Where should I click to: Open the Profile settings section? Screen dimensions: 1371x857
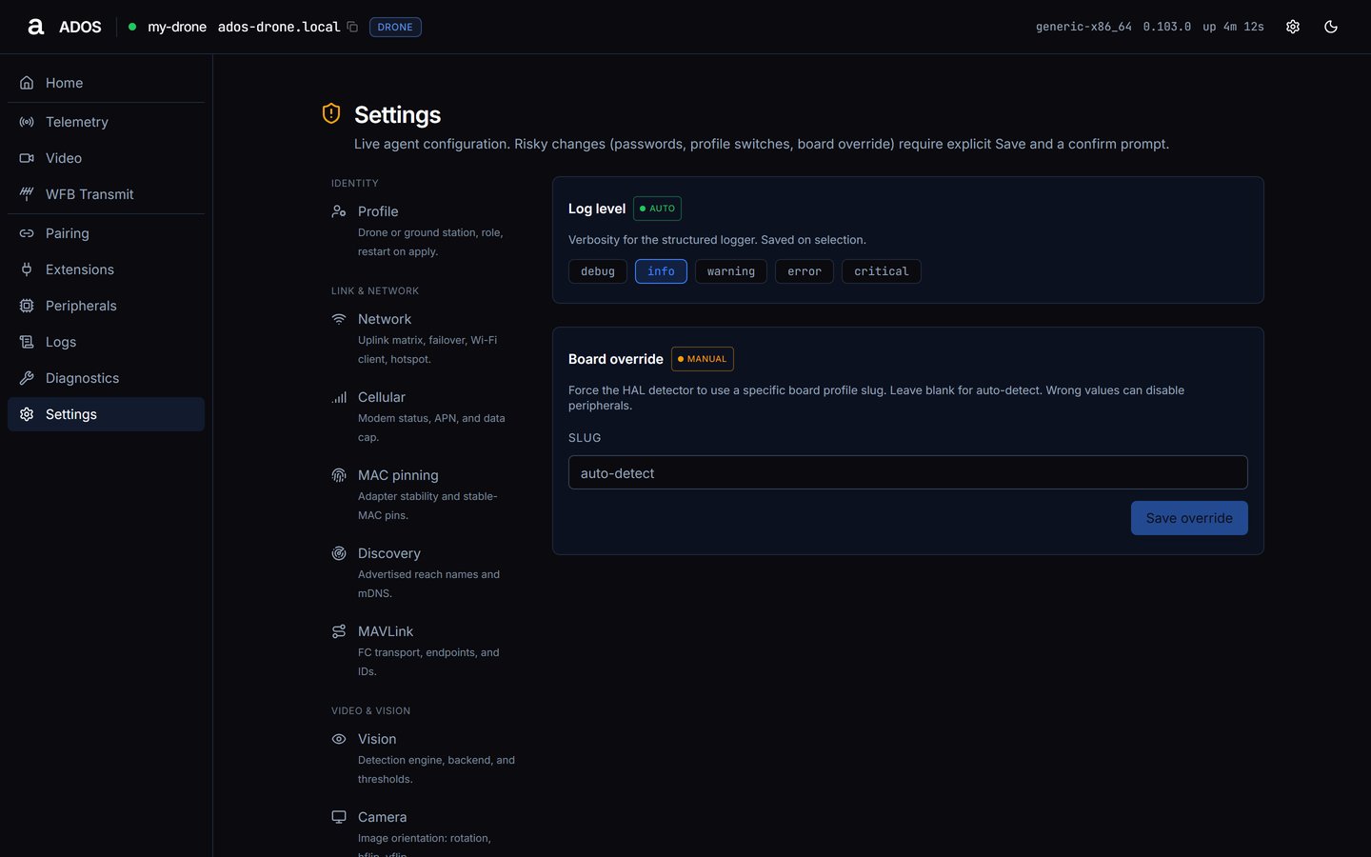coord(425,230)
